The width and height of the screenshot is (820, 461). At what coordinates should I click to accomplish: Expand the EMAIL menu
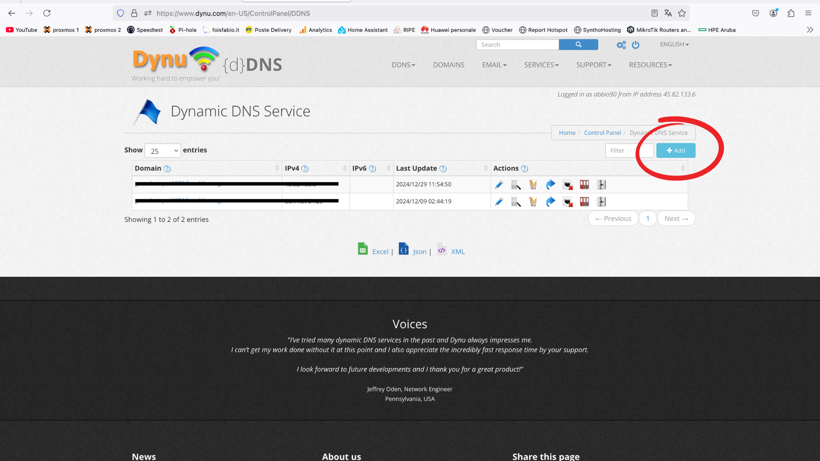494,65
